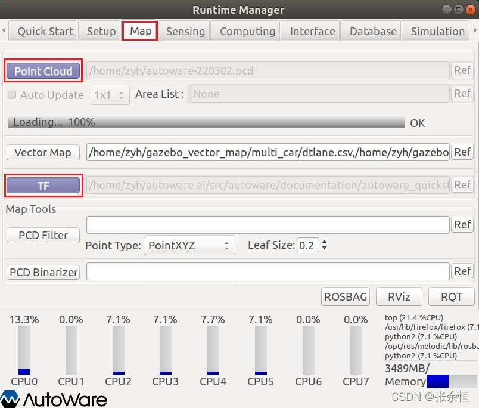
Task: Increase Leaf Size with up arrow
Action: (x=325, y=242)
